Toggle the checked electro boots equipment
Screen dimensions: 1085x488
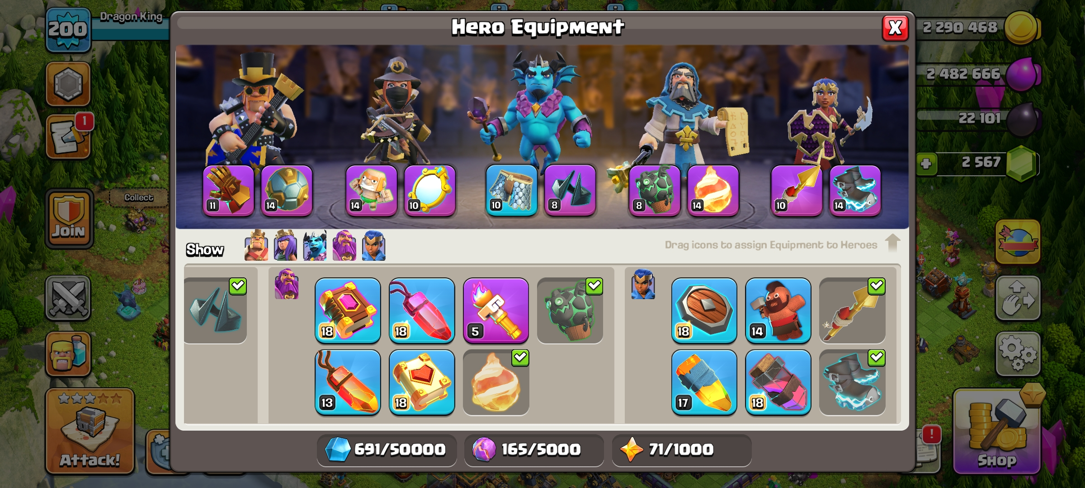(852, 382)
